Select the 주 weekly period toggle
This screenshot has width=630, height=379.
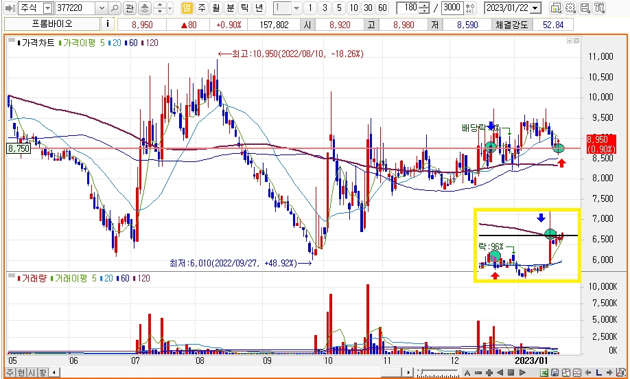[201, 8]
